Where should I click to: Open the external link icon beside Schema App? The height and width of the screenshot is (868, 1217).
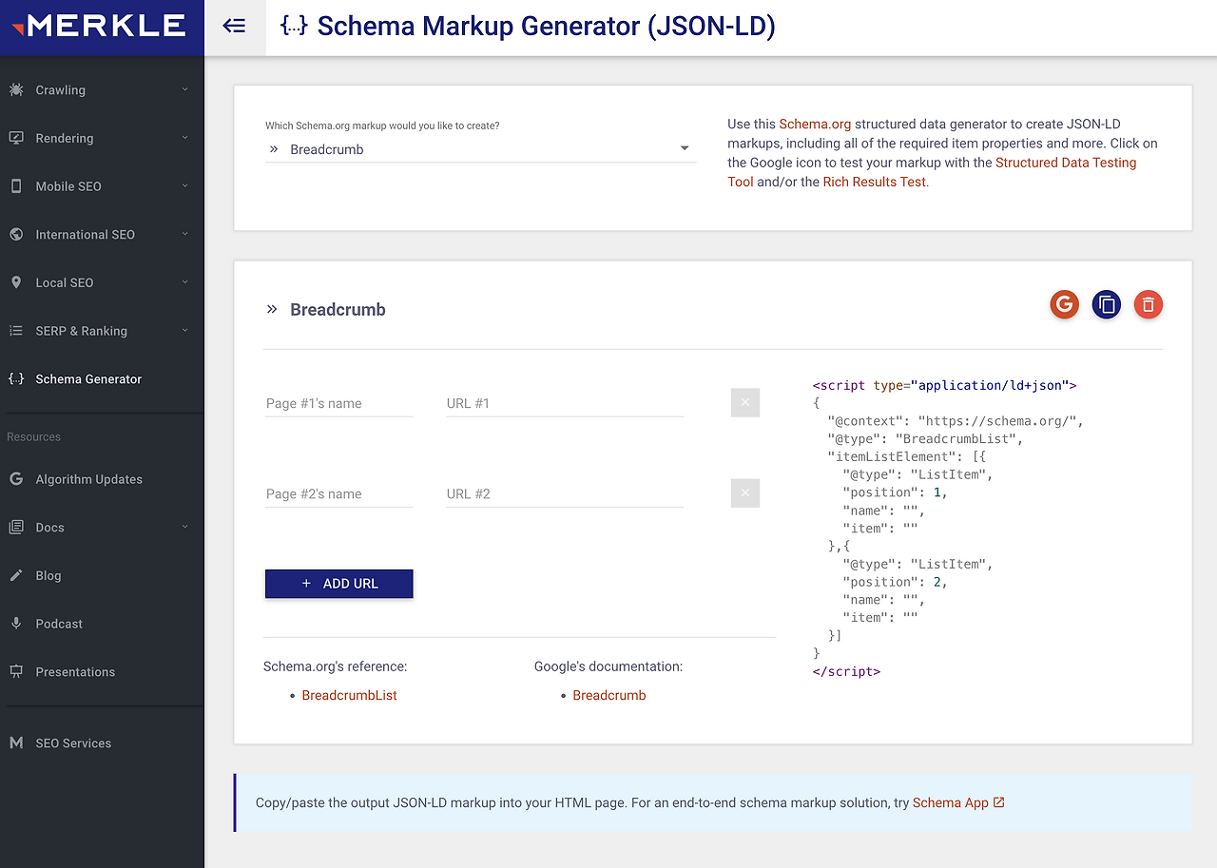tap(999, 802)
